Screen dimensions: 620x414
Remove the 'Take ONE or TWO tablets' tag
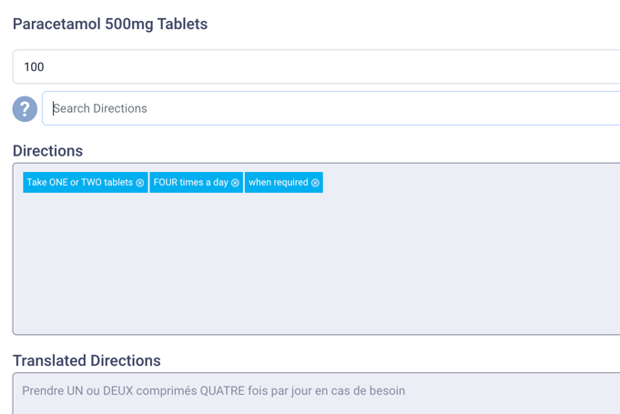[140, 183]
